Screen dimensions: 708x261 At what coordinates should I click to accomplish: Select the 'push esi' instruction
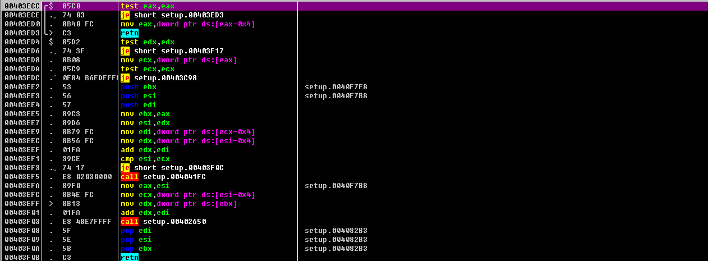coord(139,96)
